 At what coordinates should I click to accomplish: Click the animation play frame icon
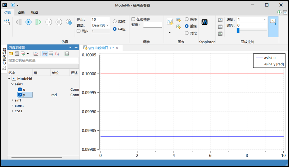[x=220, y=20]
